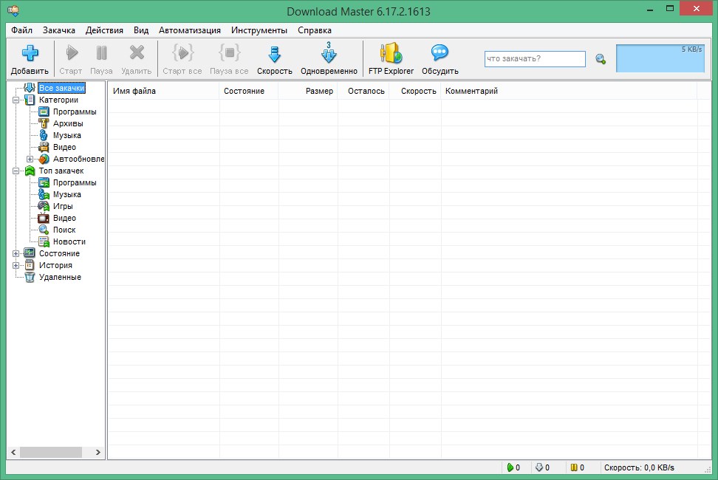Click the Обсудить chat bubble icon

point(440,52)
